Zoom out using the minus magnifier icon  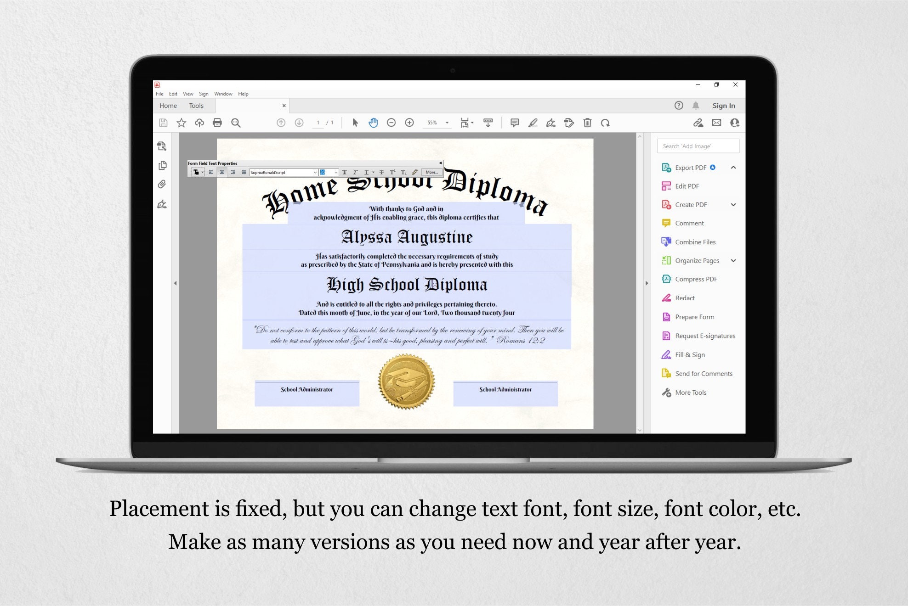point(392,123)
